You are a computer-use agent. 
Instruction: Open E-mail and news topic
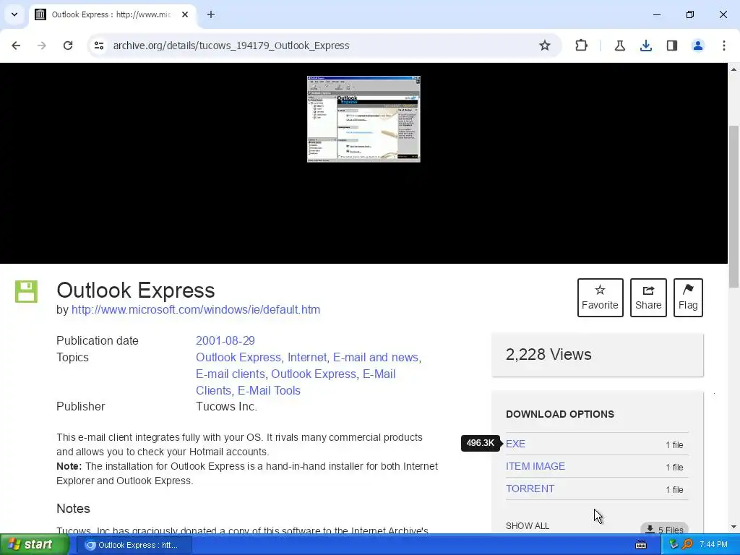pos(376,357)
